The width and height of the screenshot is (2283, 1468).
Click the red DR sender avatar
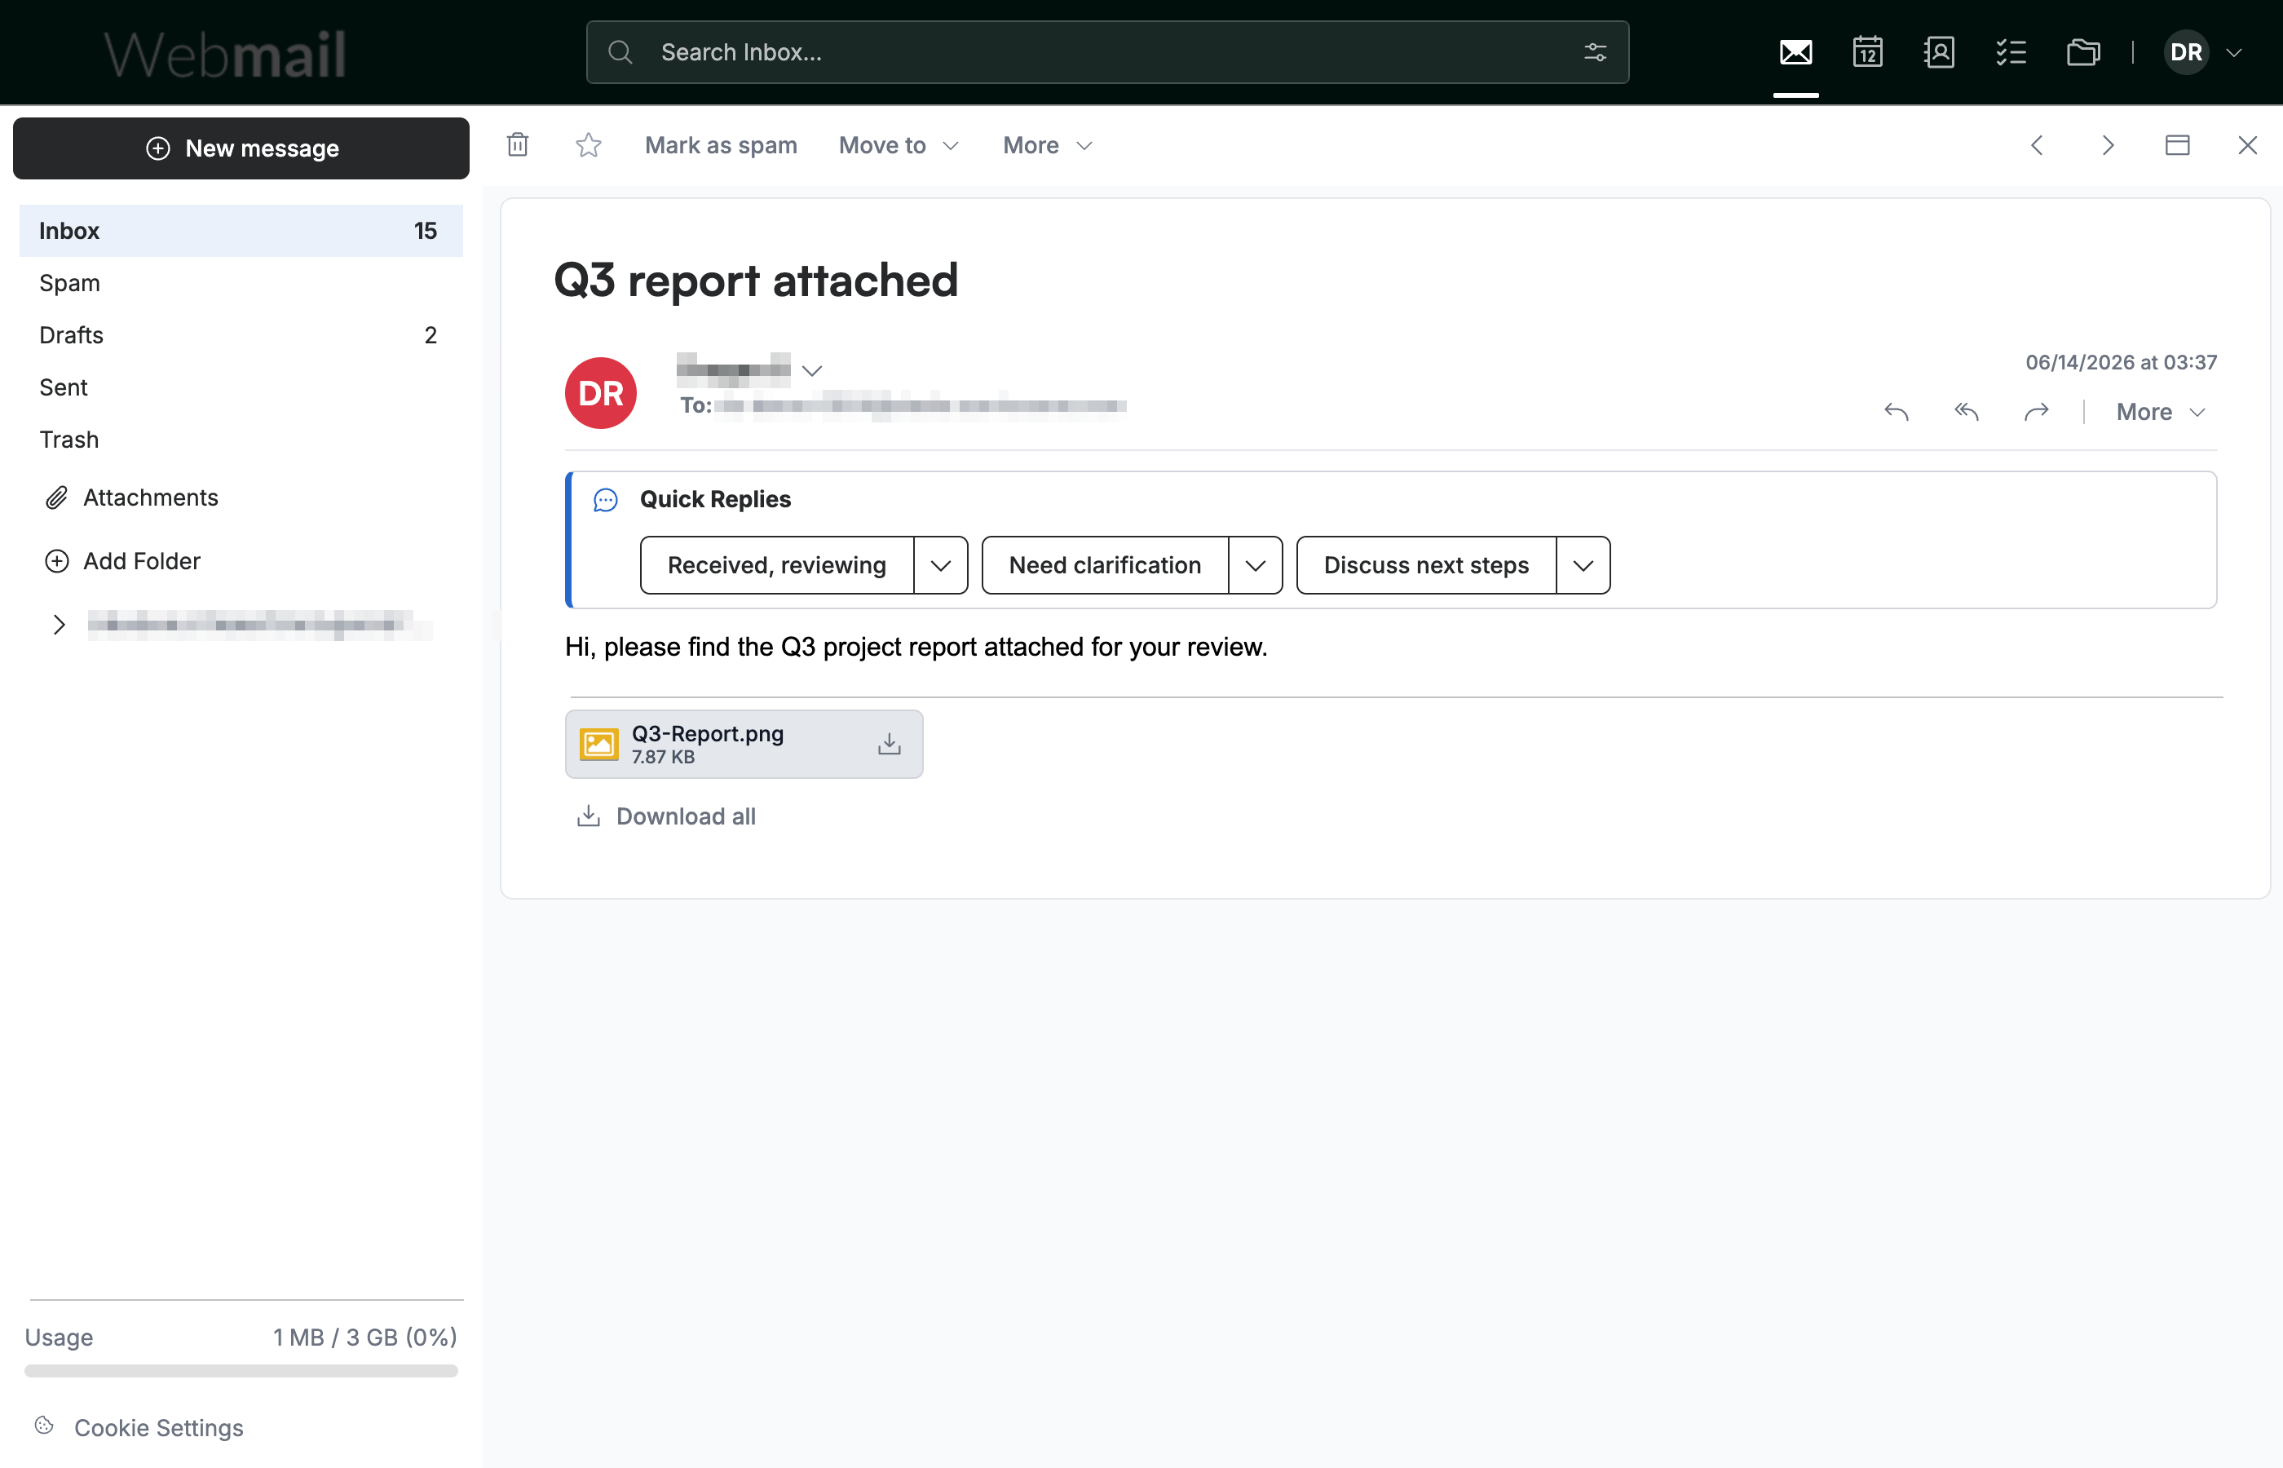point(600,393)
